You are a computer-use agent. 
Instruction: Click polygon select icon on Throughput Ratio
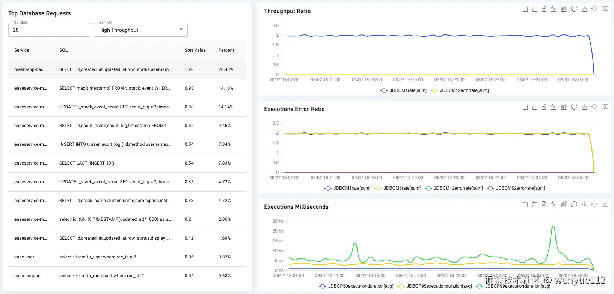[594, 9]
